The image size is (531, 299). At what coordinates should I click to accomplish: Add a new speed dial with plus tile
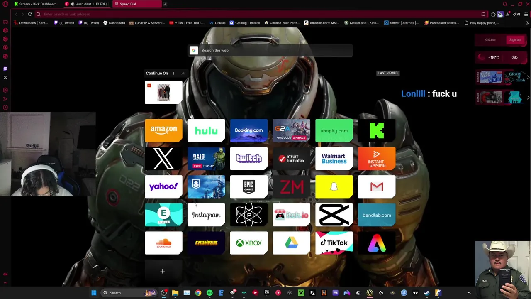pos(163,271)
